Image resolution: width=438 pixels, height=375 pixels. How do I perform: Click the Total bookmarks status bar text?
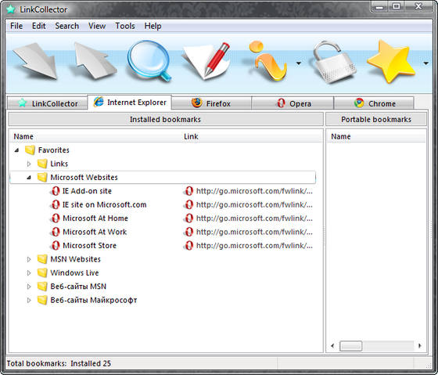pos(59,363)
